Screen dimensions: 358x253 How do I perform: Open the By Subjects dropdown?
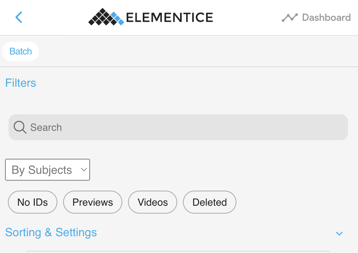click(x=47, y=170)
